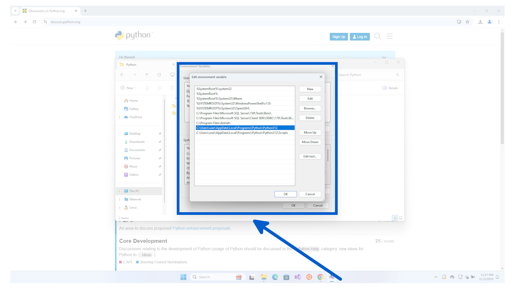
Task: Open Microsoft Edge from taskbar
Action: [x=275, y=277]
